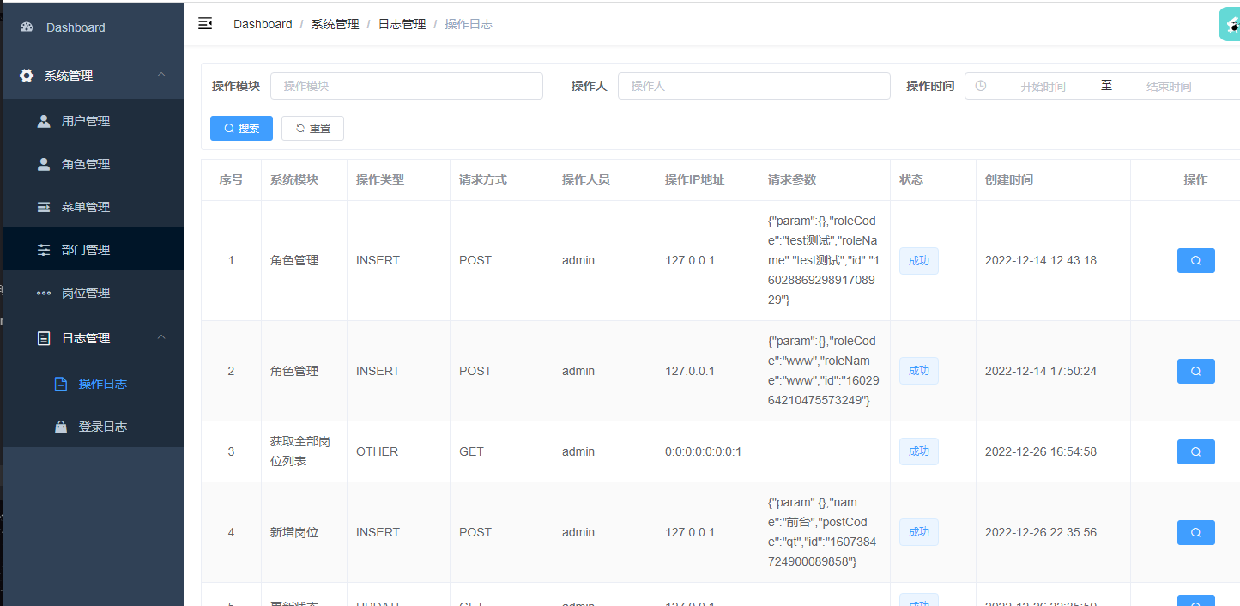Click the 部门管理 sliders icon

coord(44,250)
